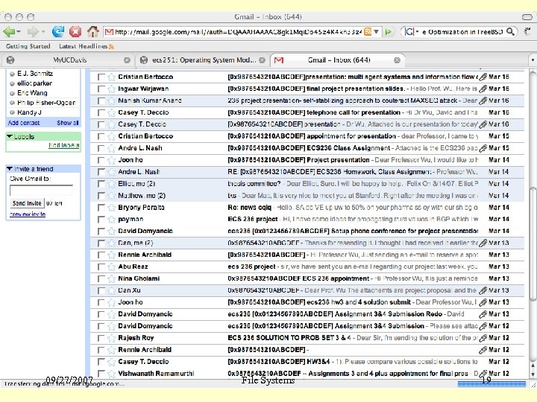
Task: Star the Vishwanath Ramamurthi email
Action: pos(111,374)
